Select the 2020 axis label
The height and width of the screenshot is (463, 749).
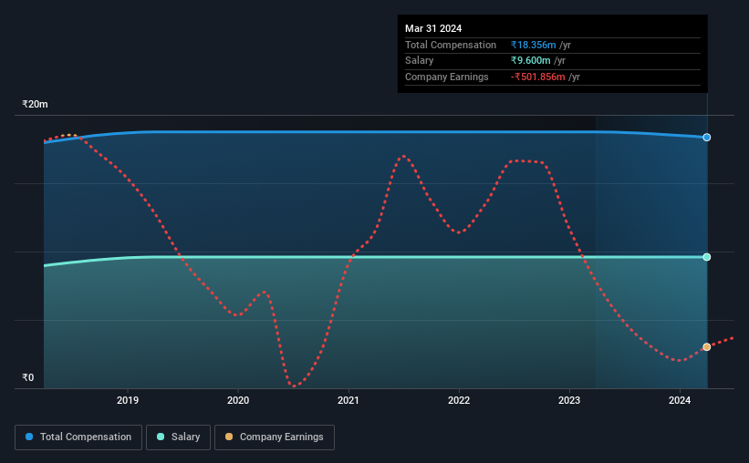point(238,400)
